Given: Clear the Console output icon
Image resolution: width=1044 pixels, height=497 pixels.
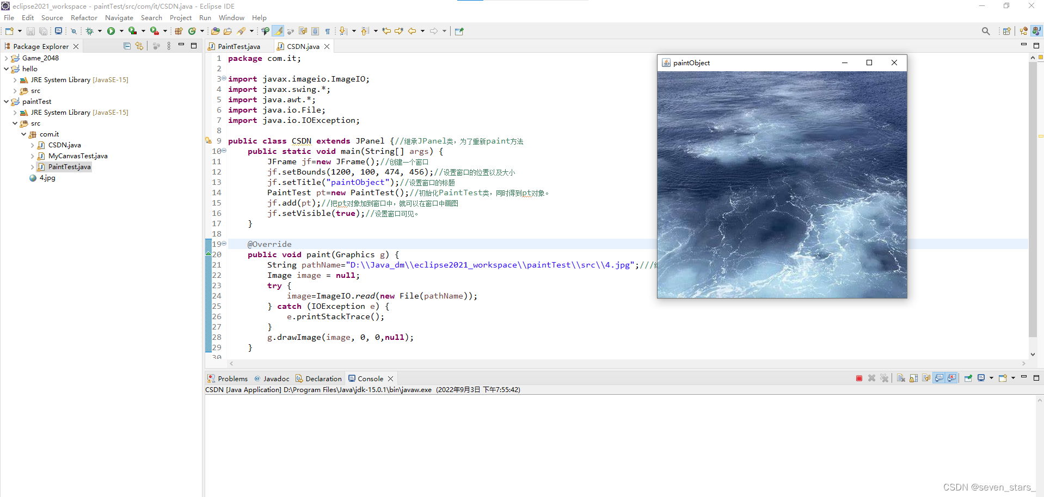Looking at the screenshot, I should coord(901,378).
